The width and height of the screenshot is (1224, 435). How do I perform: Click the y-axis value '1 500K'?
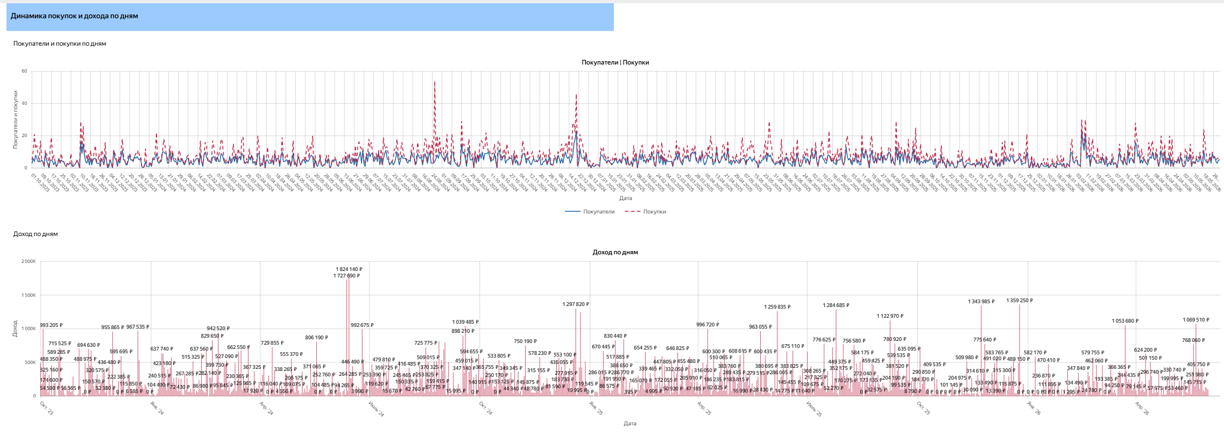(29, 295)
